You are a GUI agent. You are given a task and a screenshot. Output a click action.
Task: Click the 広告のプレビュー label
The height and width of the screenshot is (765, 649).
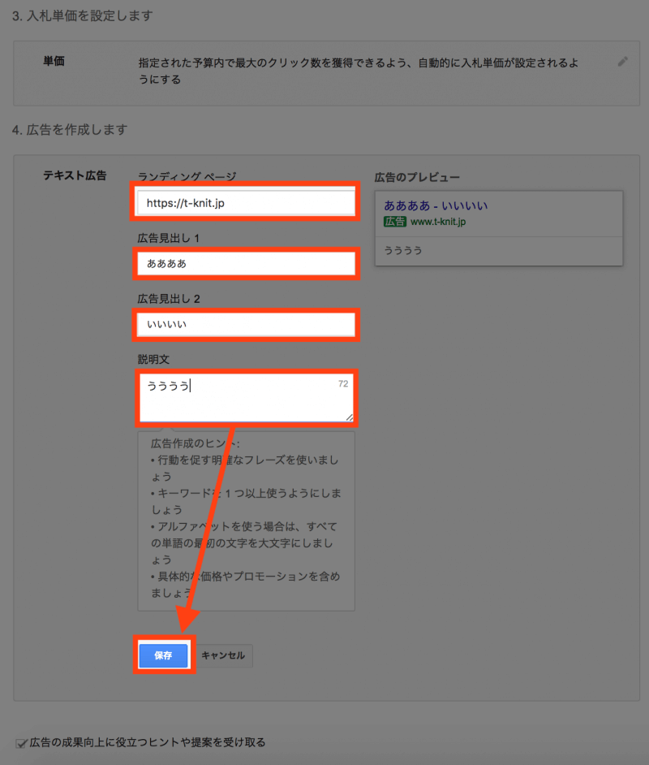pyautogui.click(x=417, y=177)
